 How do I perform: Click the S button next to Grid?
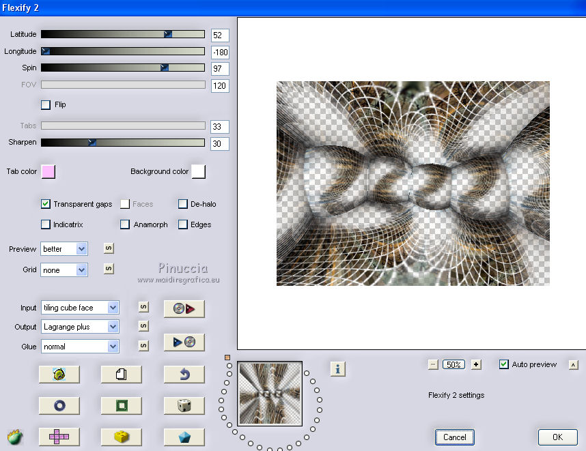109,269
